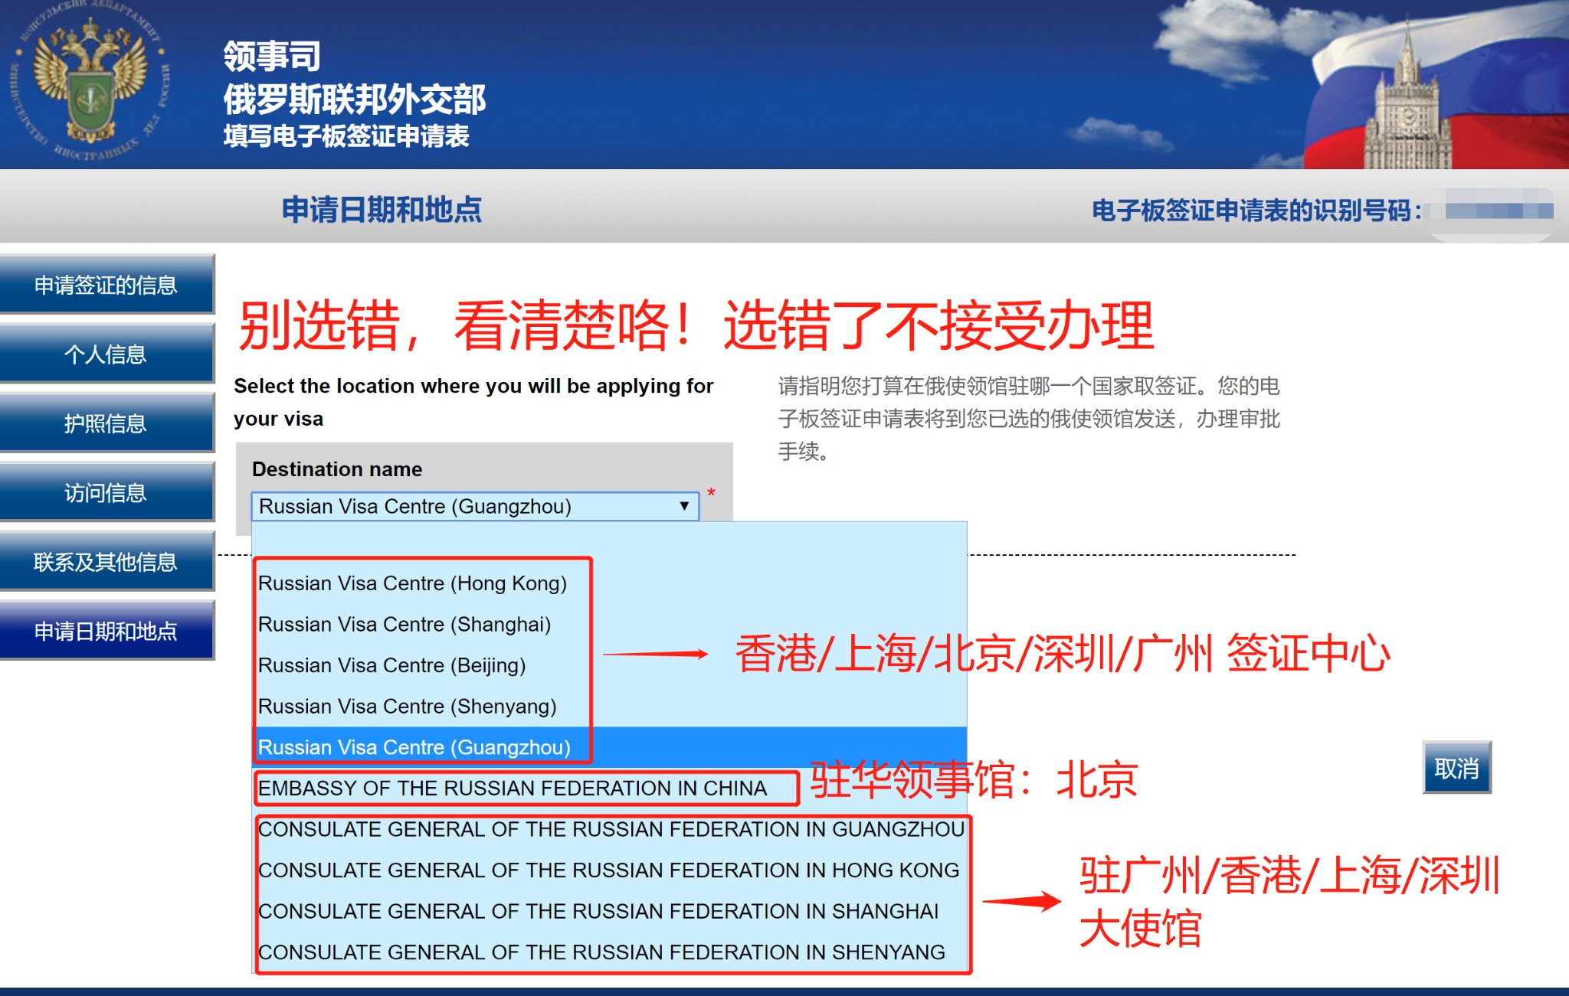This screenshot has width=1569, height=996.
Task: Open the 护照信息 passport info section
Action: point(106,423)
